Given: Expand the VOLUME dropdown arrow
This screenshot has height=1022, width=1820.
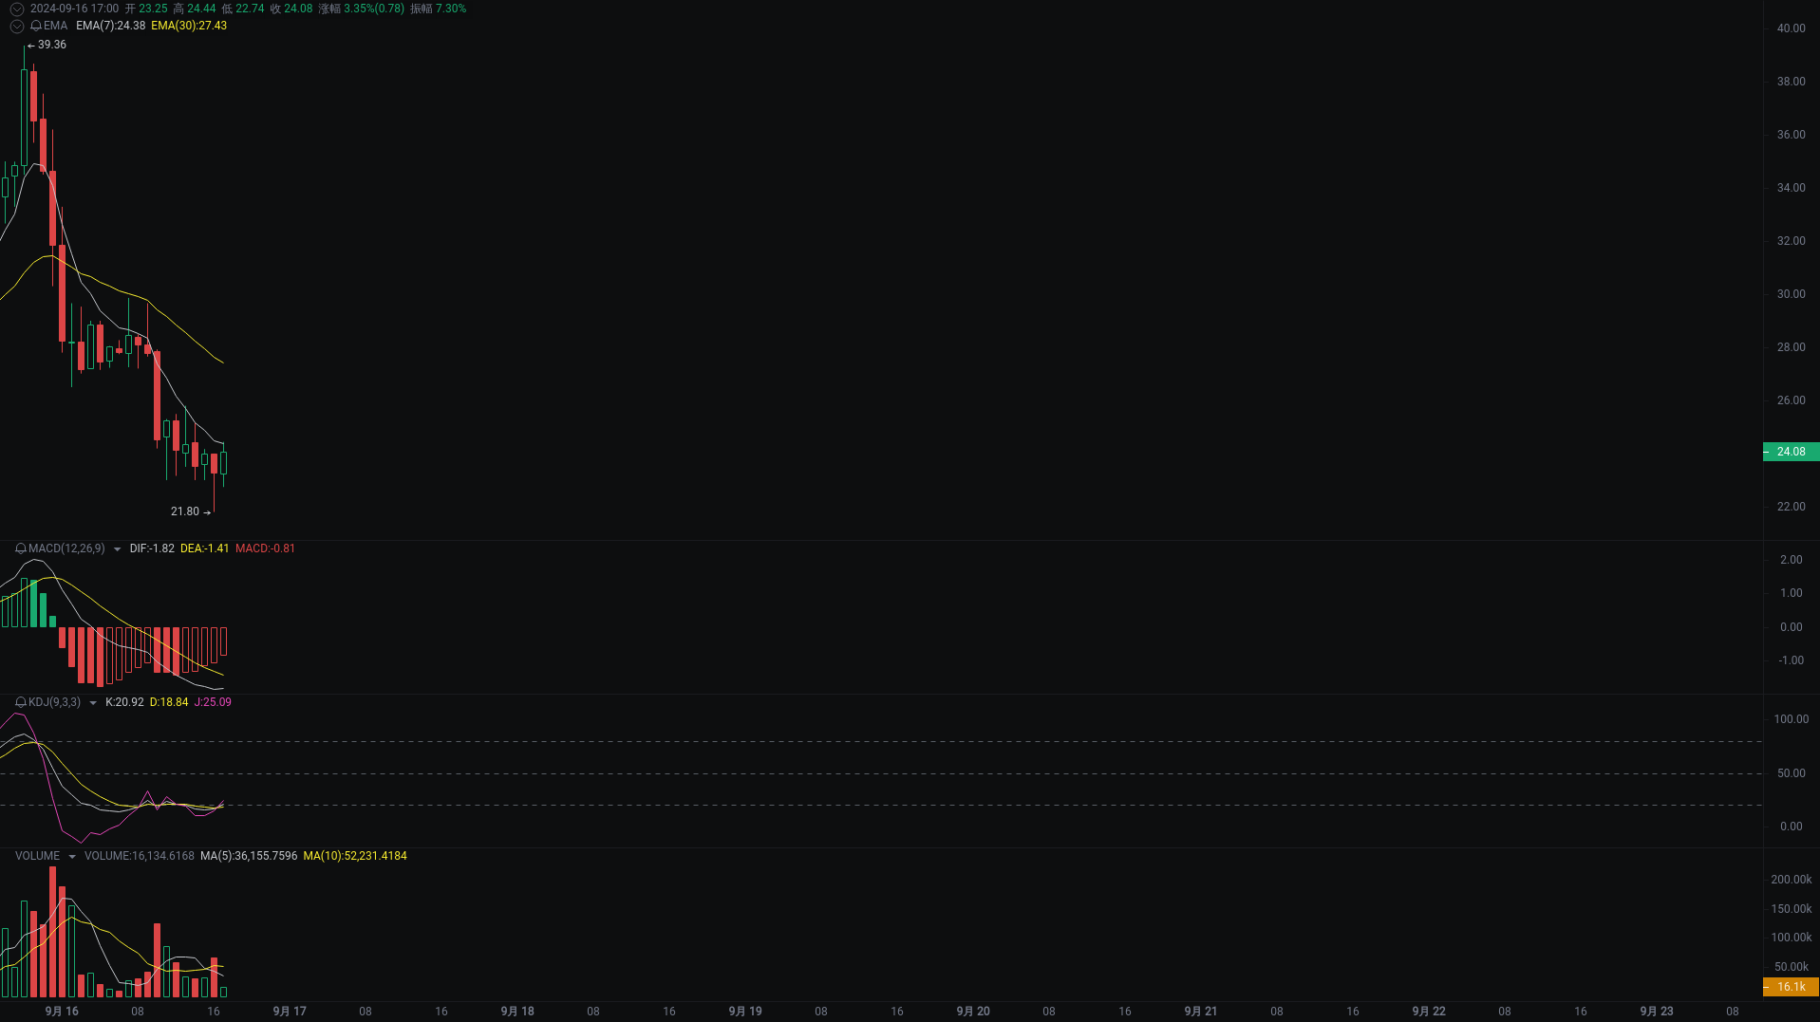Looking at the screenshot, I should pyautogui.click(x=72, y=855).
